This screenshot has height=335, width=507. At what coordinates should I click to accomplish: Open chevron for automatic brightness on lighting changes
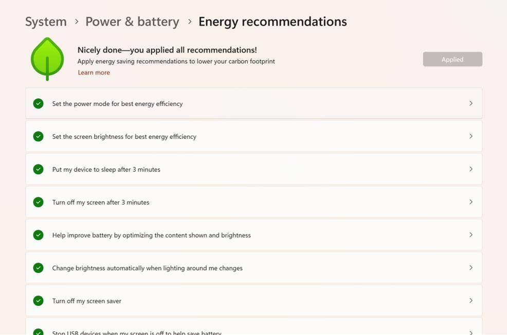pos(470,268)
